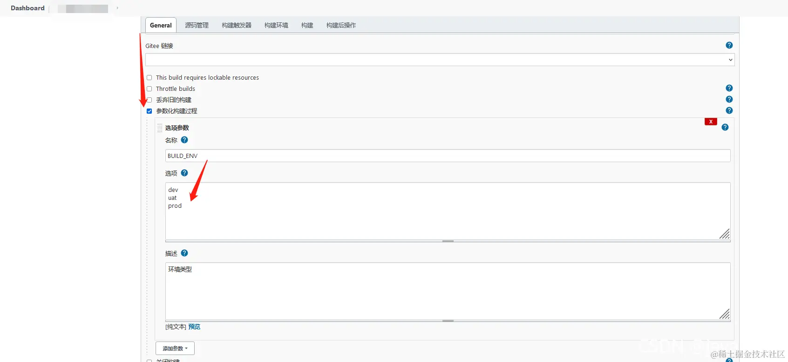Uncheck 参数化构建过程 checkbox
Viewport: 788px width, 362px height.
click(x=149, y=111)
